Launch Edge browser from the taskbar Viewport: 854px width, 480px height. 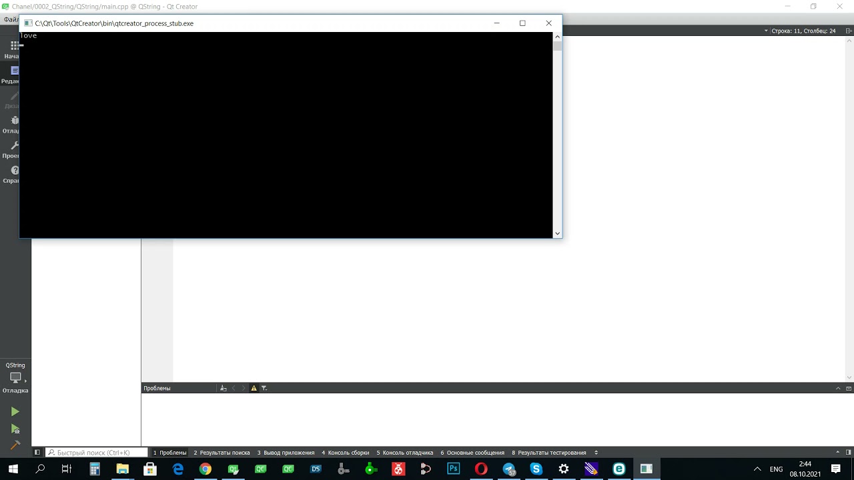(178, 469)
